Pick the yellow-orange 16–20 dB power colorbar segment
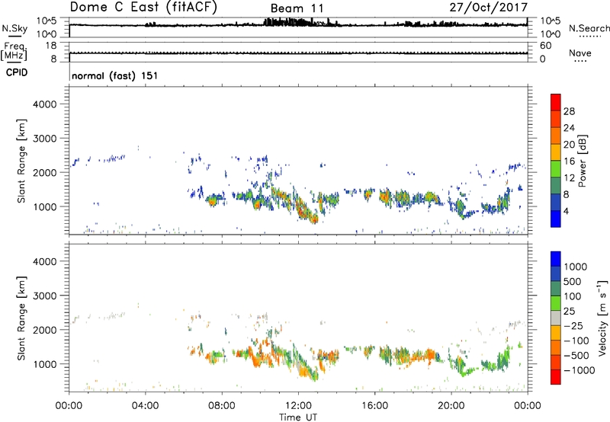 pyautogui.click(x=556, y=152)
